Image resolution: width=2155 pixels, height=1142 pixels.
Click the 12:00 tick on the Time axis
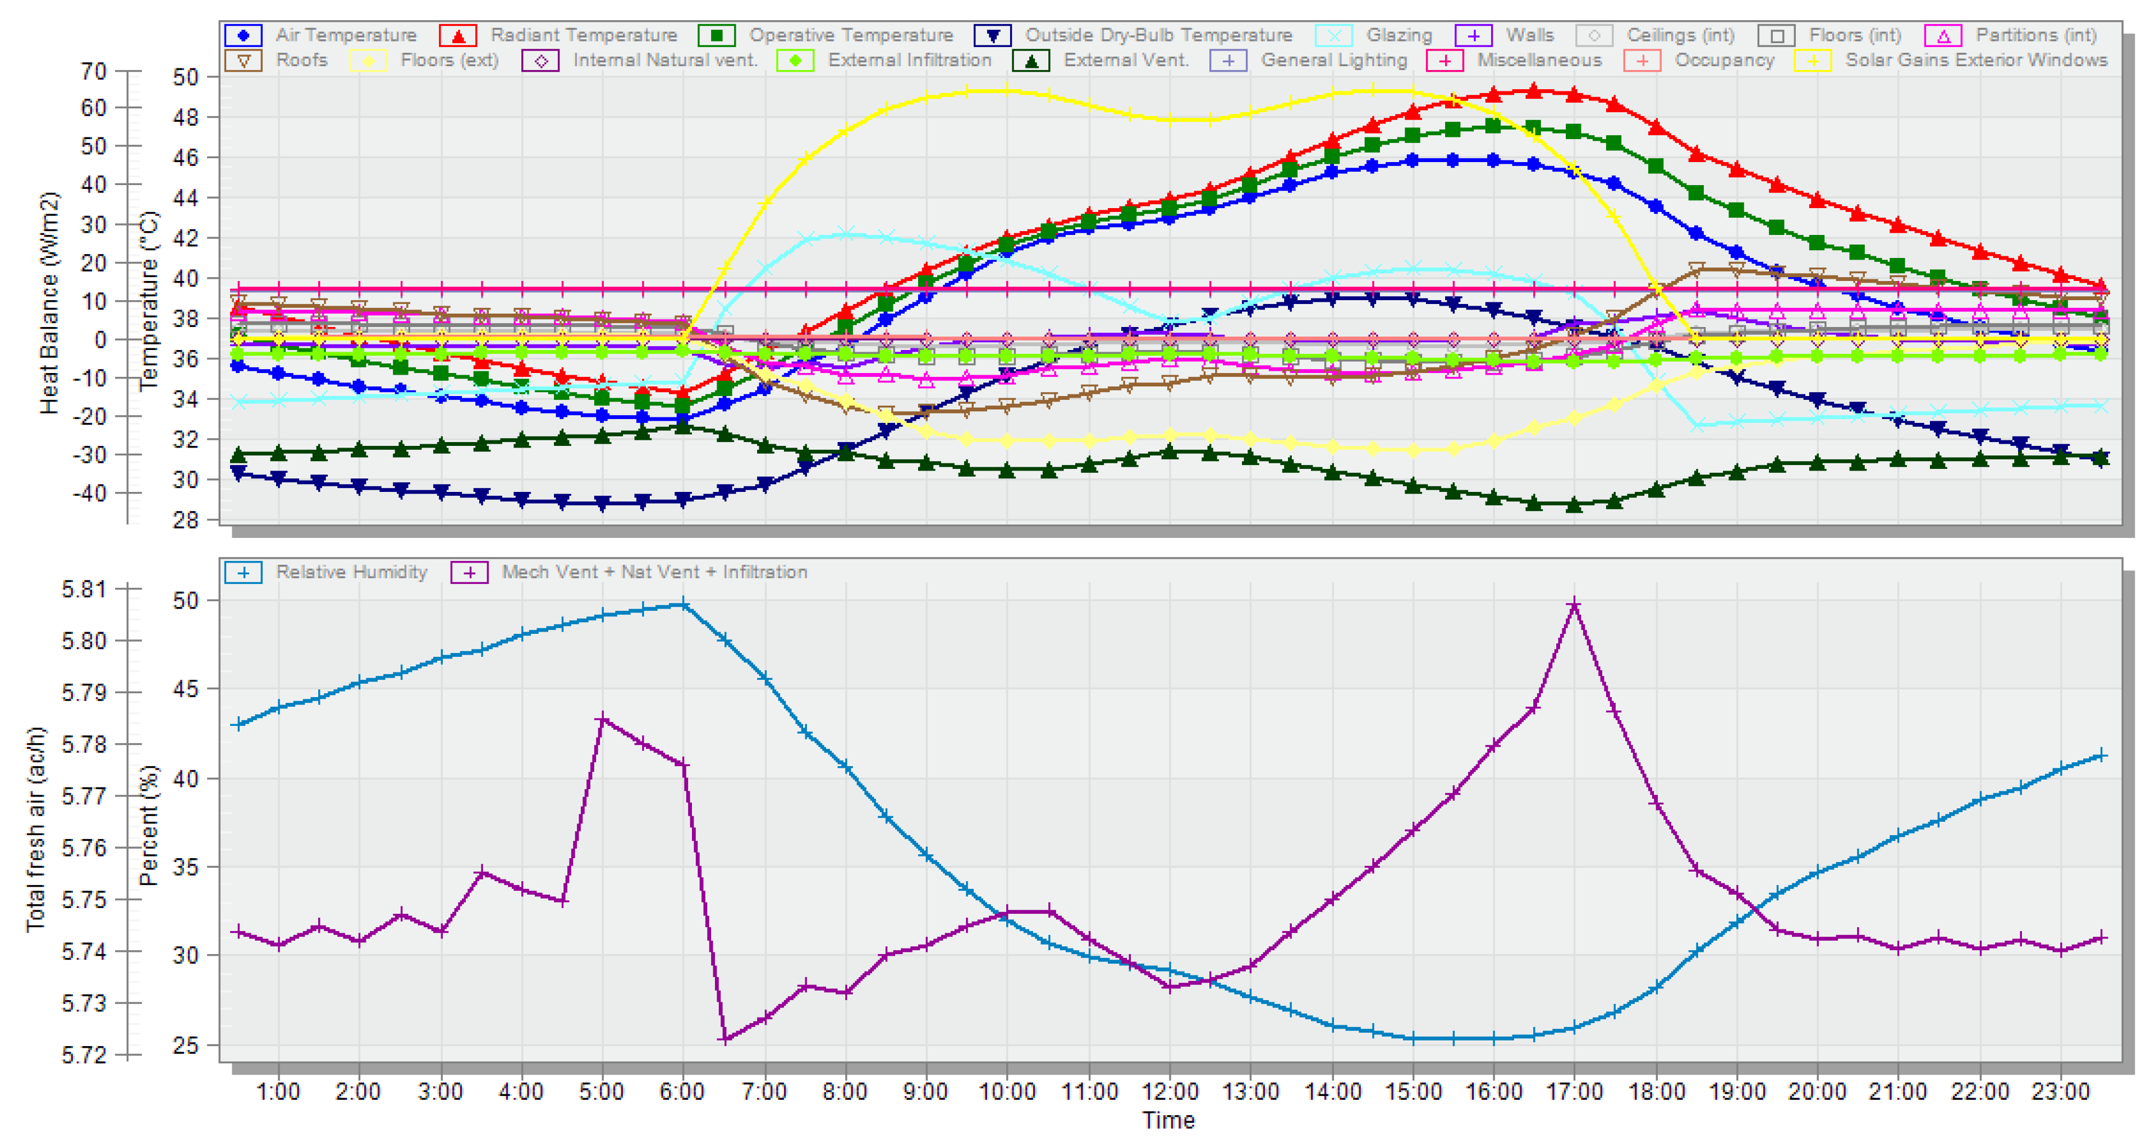pos(1170,1092)
